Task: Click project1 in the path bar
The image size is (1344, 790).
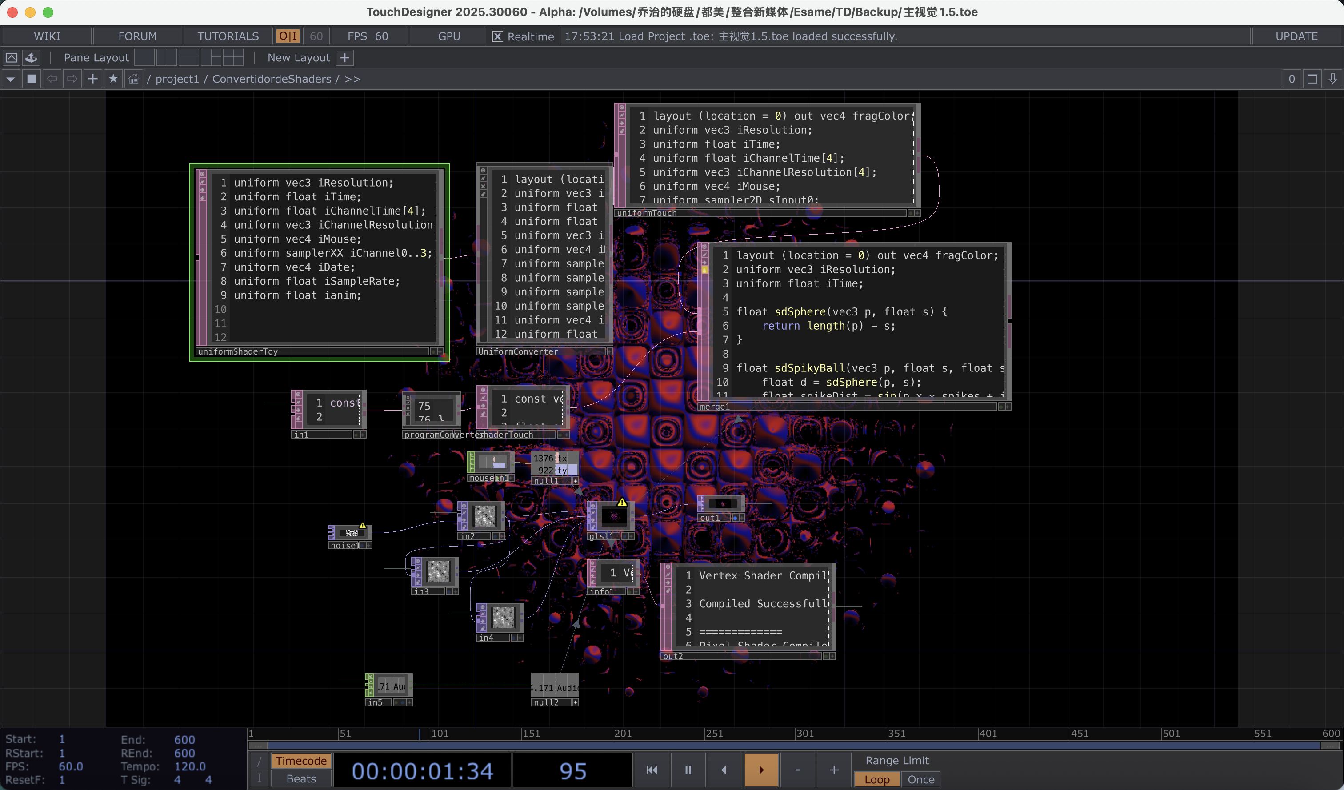Action: 177,79
